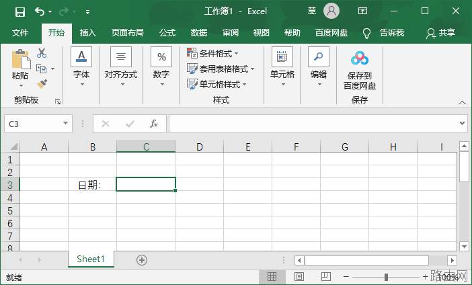The width and height of the screenshot is (472, 285).
Task: Click vertical scrollbar down arrow
Action: (464, 247)
